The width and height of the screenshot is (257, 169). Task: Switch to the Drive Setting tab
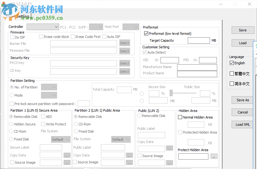[x=18, y=16]
